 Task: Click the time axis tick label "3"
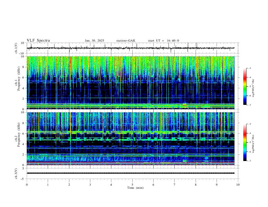[x=90, y=185]
